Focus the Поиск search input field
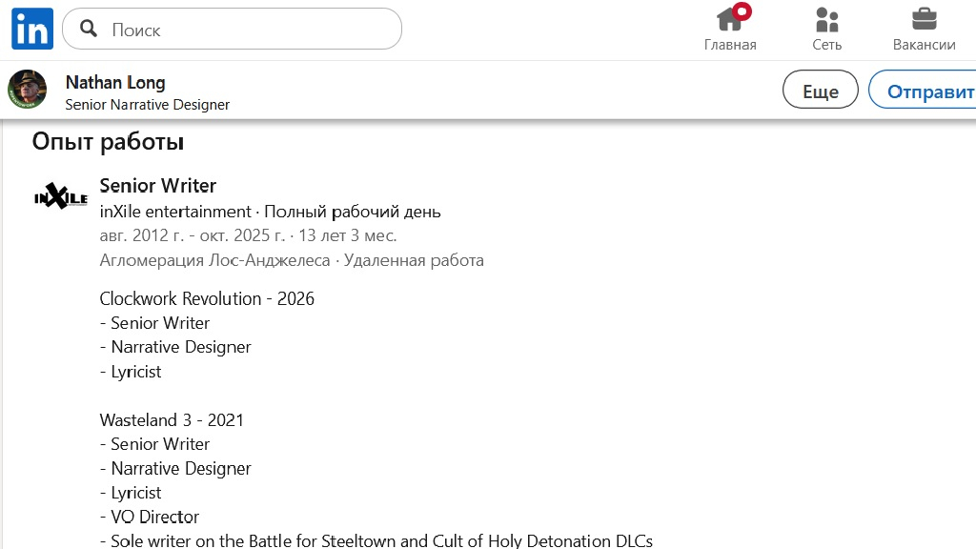The width and height of the screenshot is (976, 549). [x=248, y=30]
